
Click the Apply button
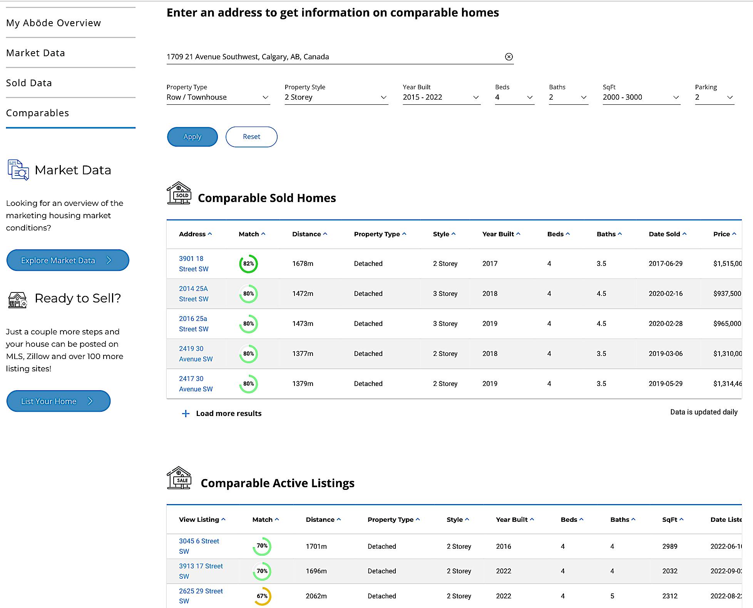(x=192, y=137)
